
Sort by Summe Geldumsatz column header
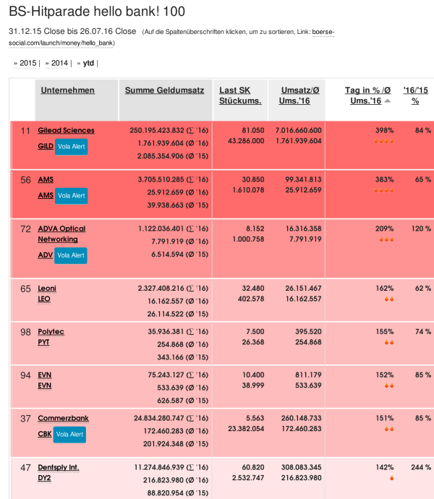coord(164,90)
